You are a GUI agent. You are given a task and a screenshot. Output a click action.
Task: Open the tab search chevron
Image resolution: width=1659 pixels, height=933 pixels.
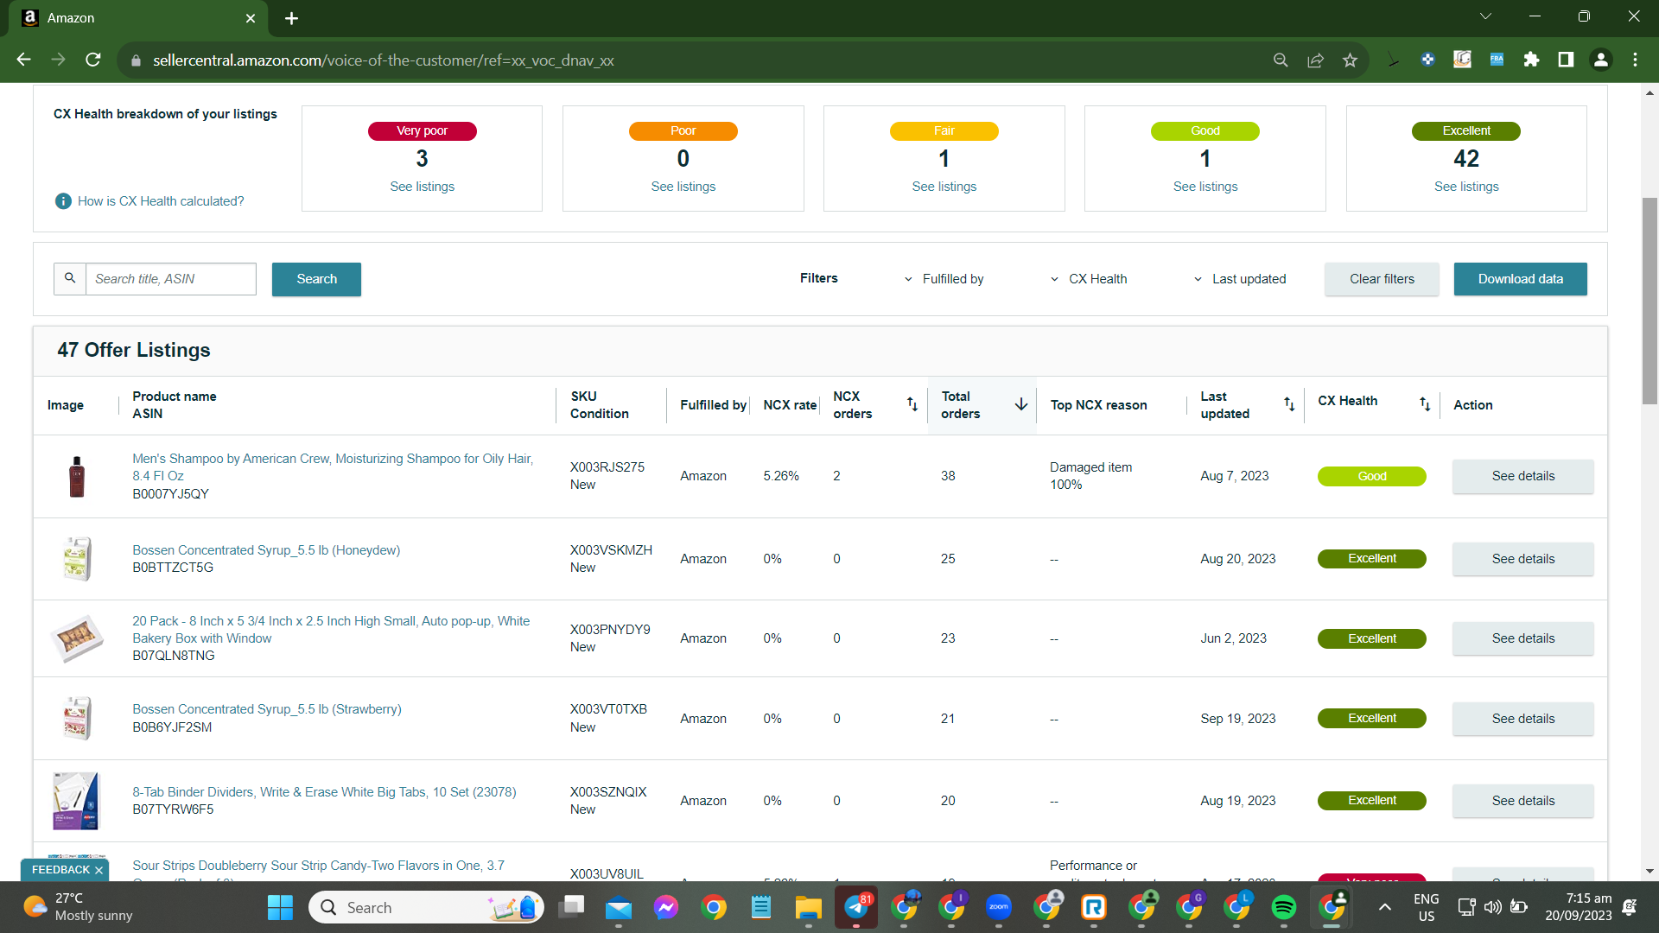[x=1485, y=16]
